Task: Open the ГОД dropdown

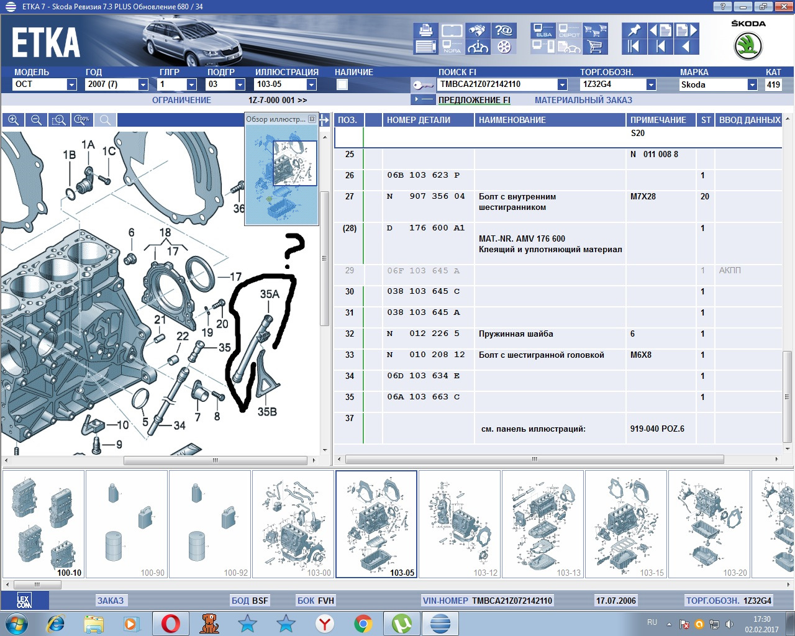Action: click(x=143, y=84)
